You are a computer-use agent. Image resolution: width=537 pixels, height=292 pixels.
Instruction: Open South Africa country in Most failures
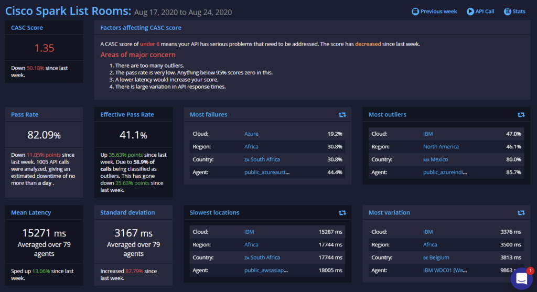coord(262,159)
